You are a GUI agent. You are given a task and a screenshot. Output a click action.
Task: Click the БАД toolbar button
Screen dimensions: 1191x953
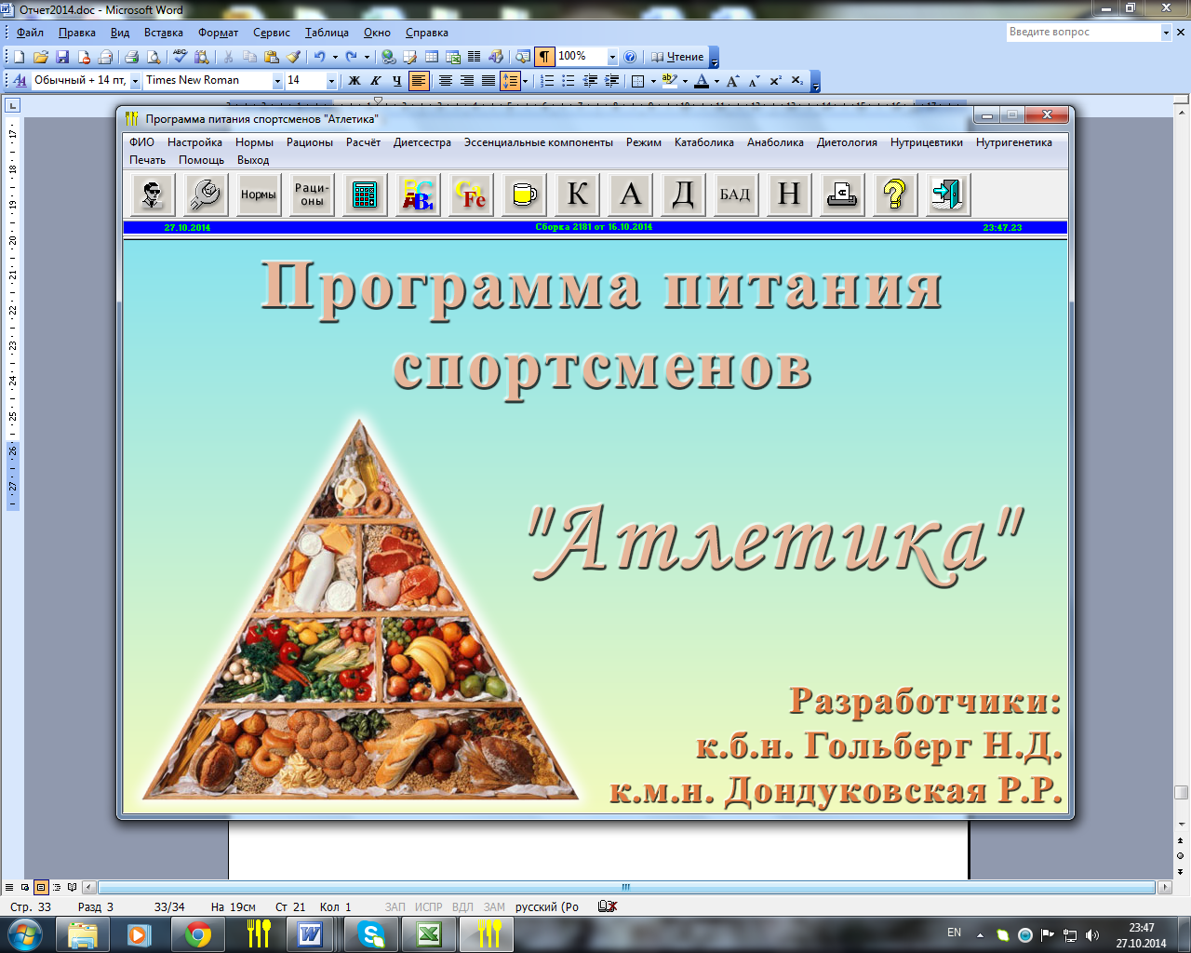(735, 195)
